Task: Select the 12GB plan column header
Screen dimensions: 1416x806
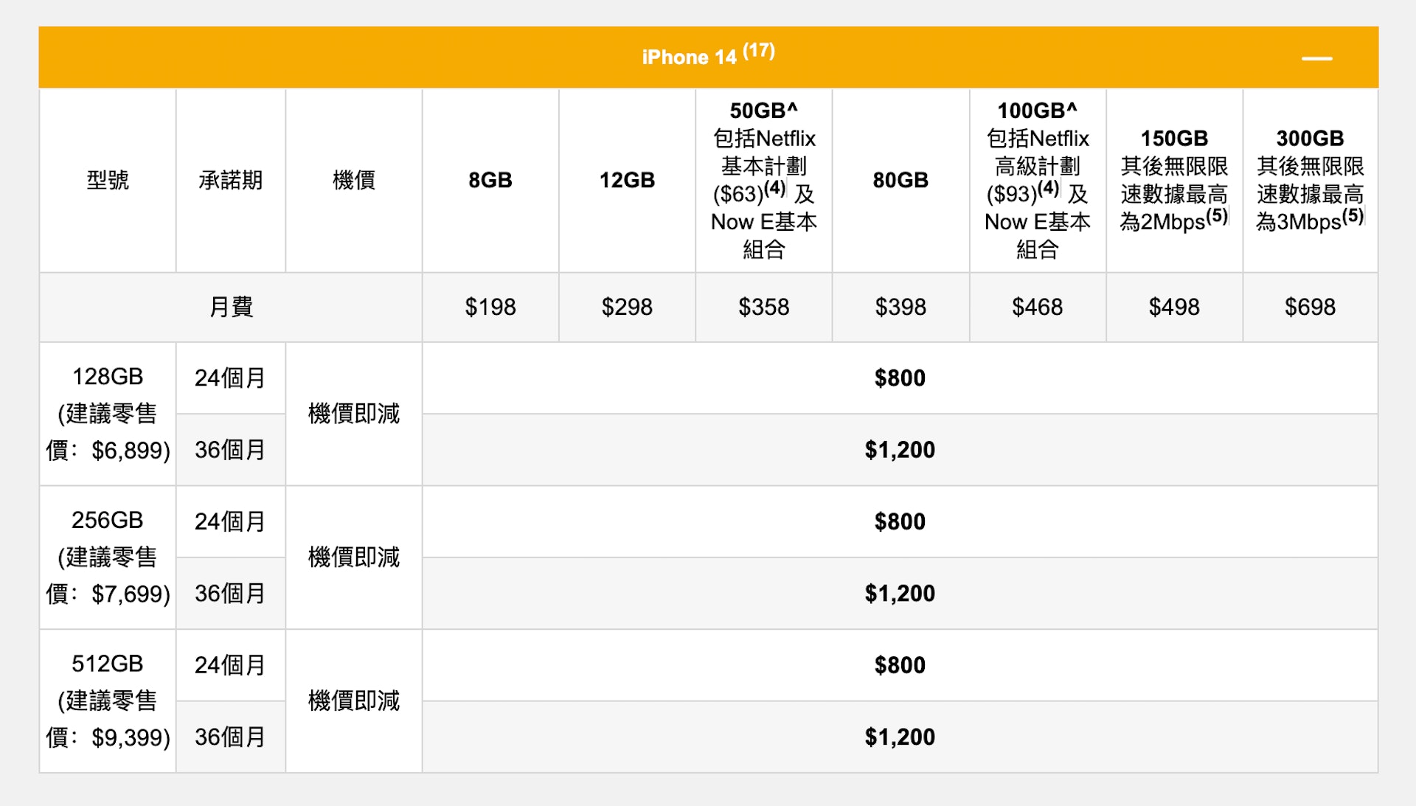Action: coord(627,180)
